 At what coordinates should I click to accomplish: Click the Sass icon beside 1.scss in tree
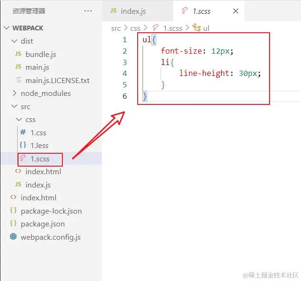(x=23, y=158)
